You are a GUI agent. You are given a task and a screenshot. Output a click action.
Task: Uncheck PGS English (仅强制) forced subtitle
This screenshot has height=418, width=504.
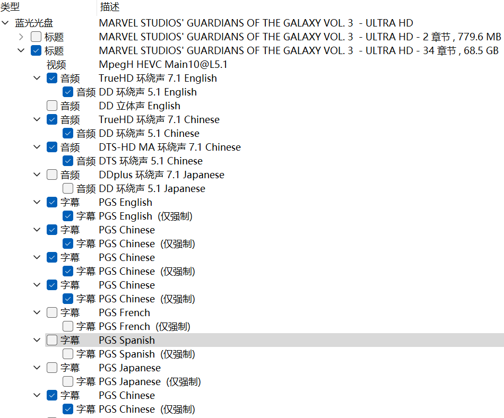(68, 216)
